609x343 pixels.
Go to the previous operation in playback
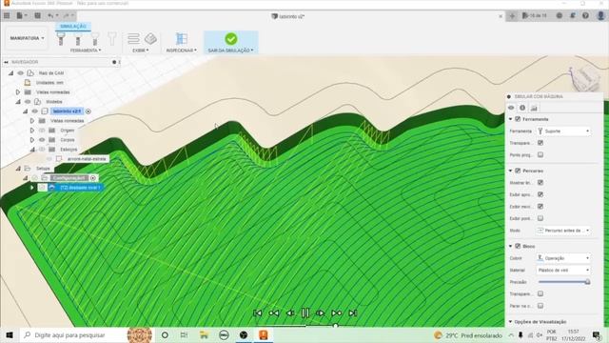click(274, 313)
